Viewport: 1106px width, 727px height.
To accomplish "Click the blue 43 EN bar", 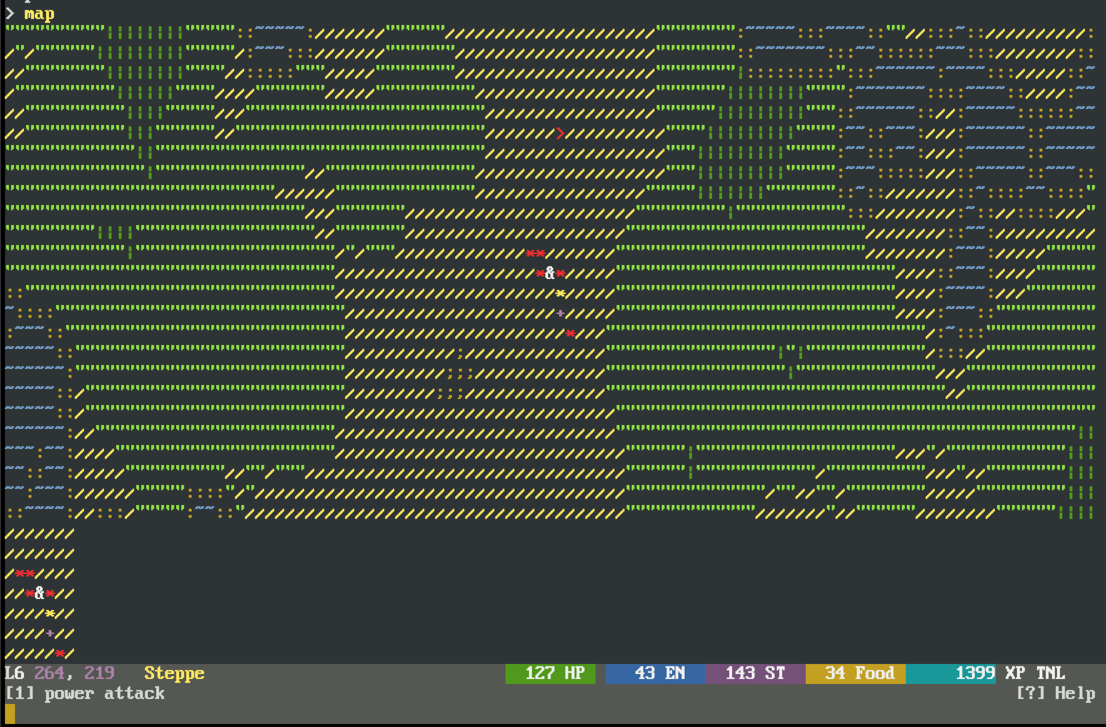I will tap(655, 673).
